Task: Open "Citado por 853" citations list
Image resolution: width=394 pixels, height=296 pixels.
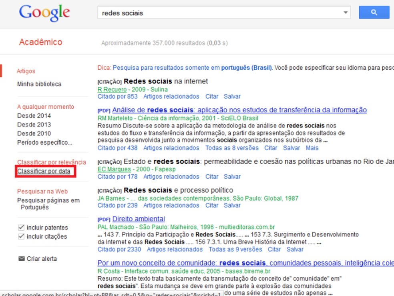Action: coord(117,97)
